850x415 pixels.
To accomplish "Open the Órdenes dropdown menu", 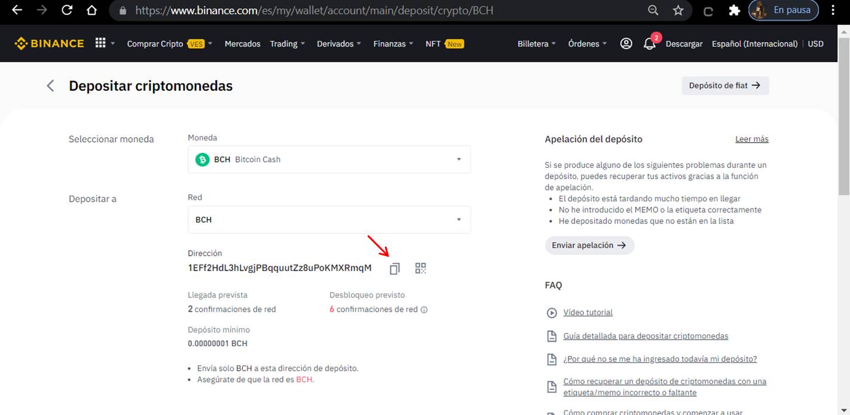I will pyautogui.click(x=588, y=44).
